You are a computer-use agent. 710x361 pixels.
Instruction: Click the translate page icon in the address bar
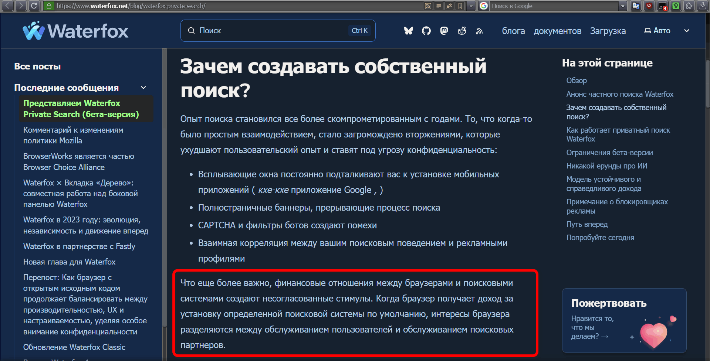(449, 6)
